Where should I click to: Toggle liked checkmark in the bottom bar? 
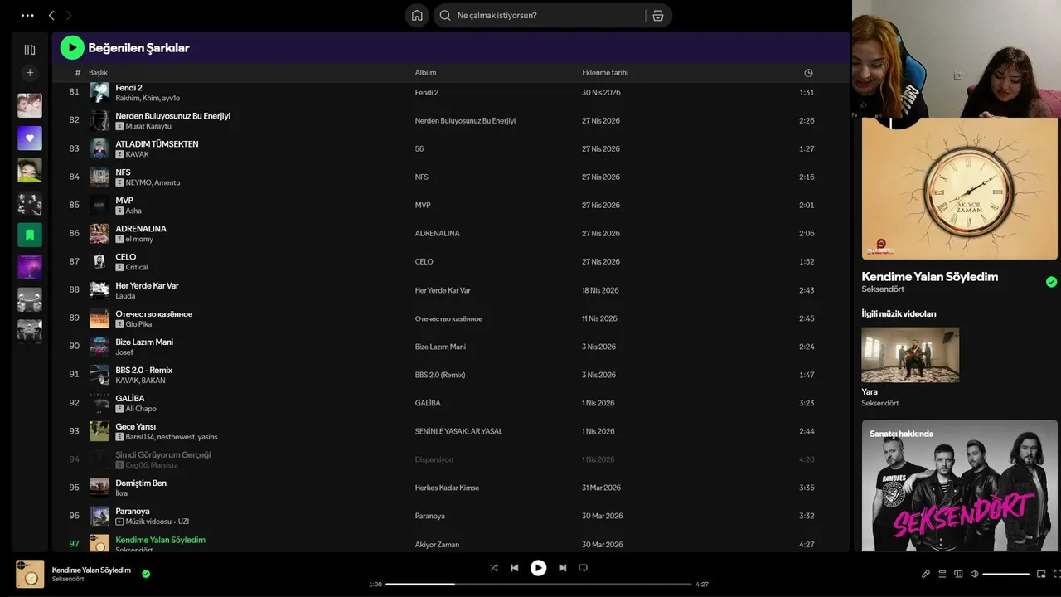(x=146, y=573)
